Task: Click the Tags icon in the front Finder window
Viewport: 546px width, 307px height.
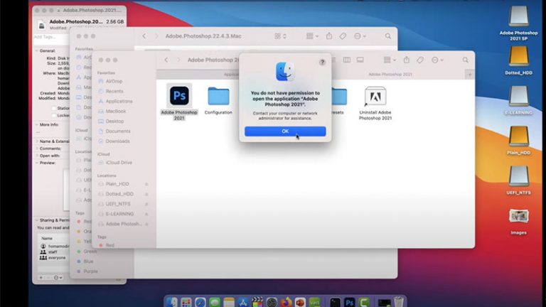Action: [x=420, y=60]
